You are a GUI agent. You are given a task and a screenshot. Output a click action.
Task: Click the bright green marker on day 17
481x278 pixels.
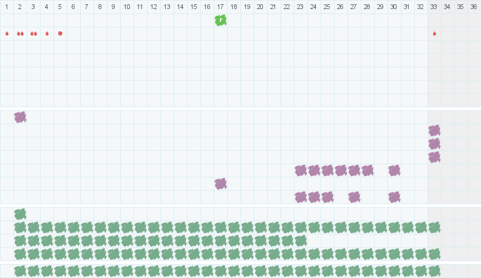point(220,20)
